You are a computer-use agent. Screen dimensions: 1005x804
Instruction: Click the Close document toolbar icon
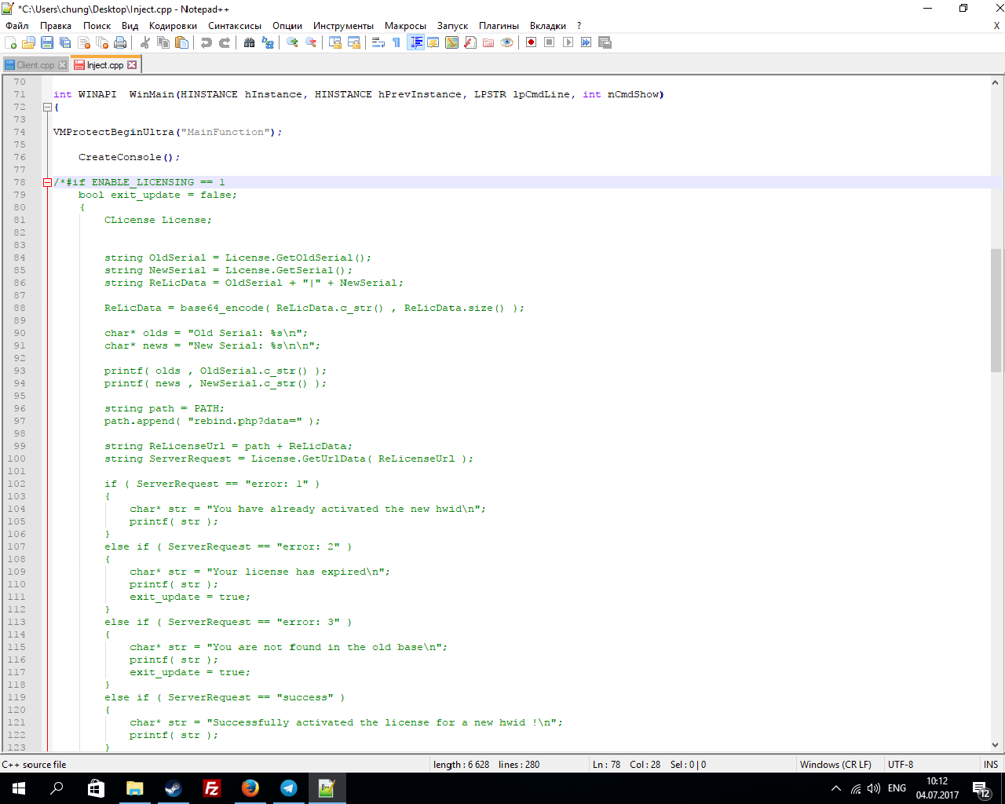click(84, 42)
